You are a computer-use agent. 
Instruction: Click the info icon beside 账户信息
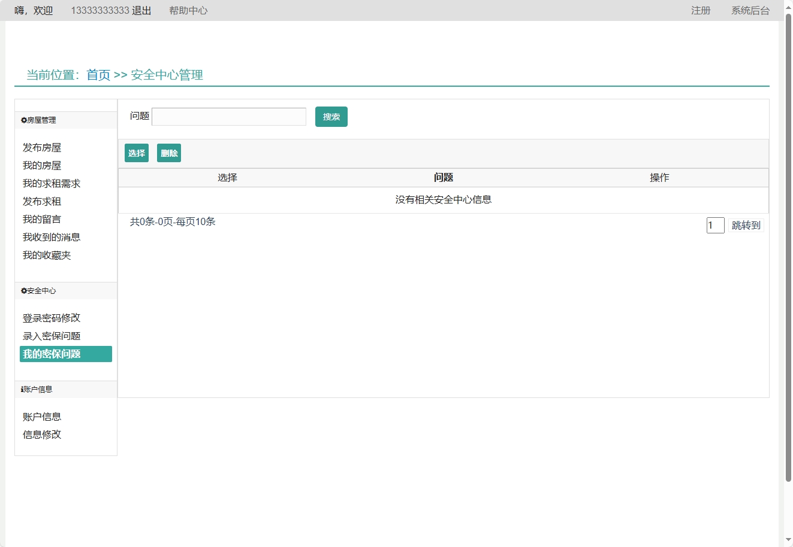22,390
